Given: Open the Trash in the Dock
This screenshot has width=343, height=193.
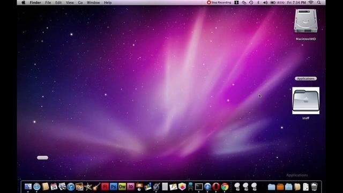Looking at the screenshot, I should 314,187.
